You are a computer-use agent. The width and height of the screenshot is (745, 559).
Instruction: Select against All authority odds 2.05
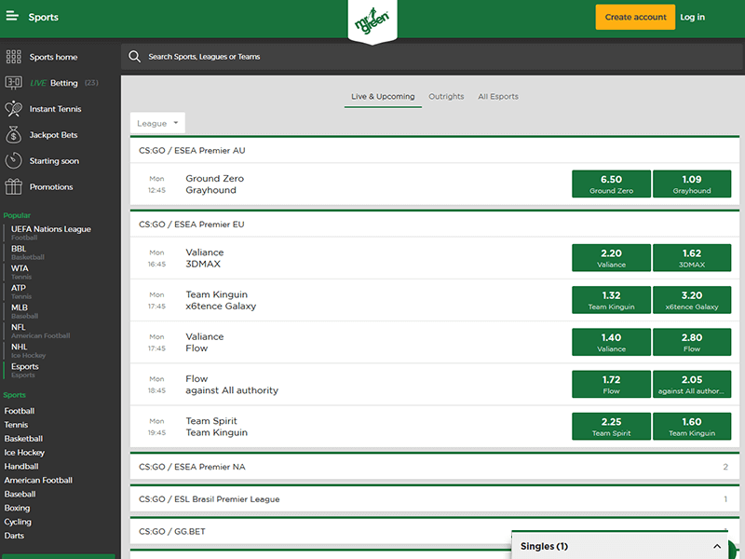(692, 384)
